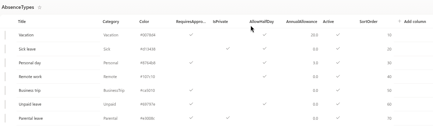Click the AbsenceTypes list title
This screenshot has height=130, width=433.
click(18, 7)
